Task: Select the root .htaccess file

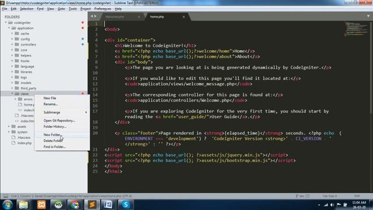Action: [x=23, y=138]
